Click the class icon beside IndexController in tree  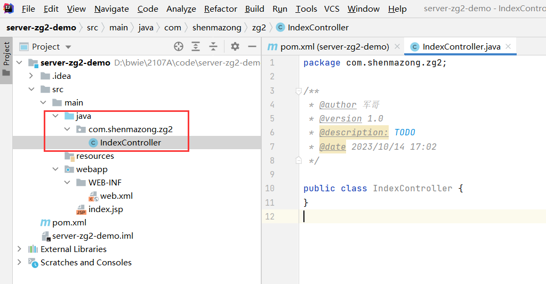pyautogui.click(x=93, y=143)
